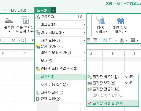Choose 문서 찾기(F) menu entry
The height and width of the screenshot is (111, 141).
[61, 47]
